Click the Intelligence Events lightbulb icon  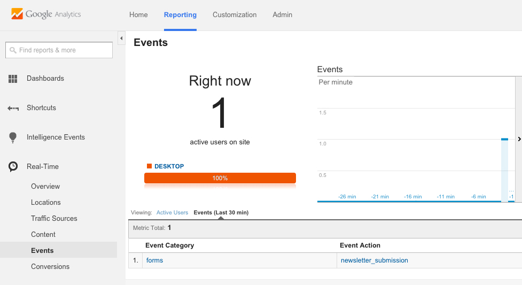click(x=13, y=137)
